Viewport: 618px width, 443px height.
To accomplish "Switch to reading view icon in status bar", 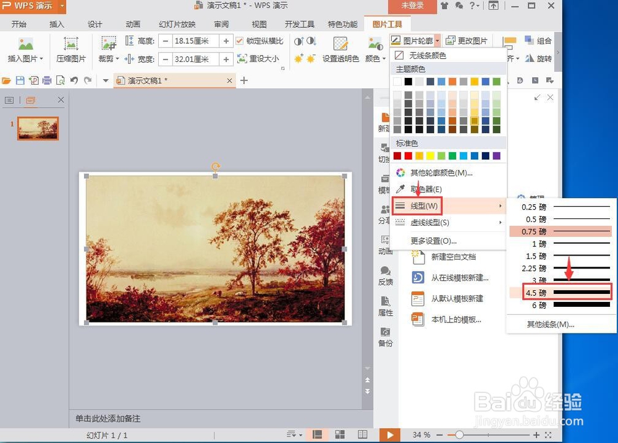I will point(363,435).
